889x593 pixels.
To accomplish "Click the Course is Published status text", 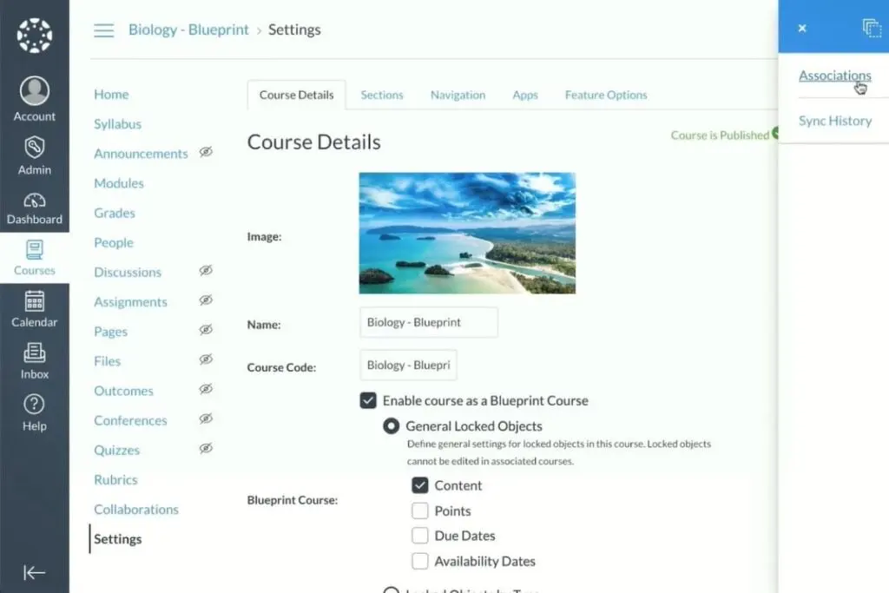I will click(x=720, y=135).
